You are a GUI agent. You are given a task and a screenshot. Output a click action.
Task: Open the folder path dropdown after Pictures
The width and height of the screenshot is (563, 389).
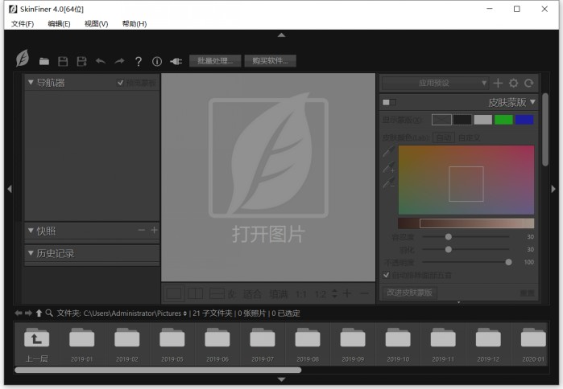click(185, 313)
